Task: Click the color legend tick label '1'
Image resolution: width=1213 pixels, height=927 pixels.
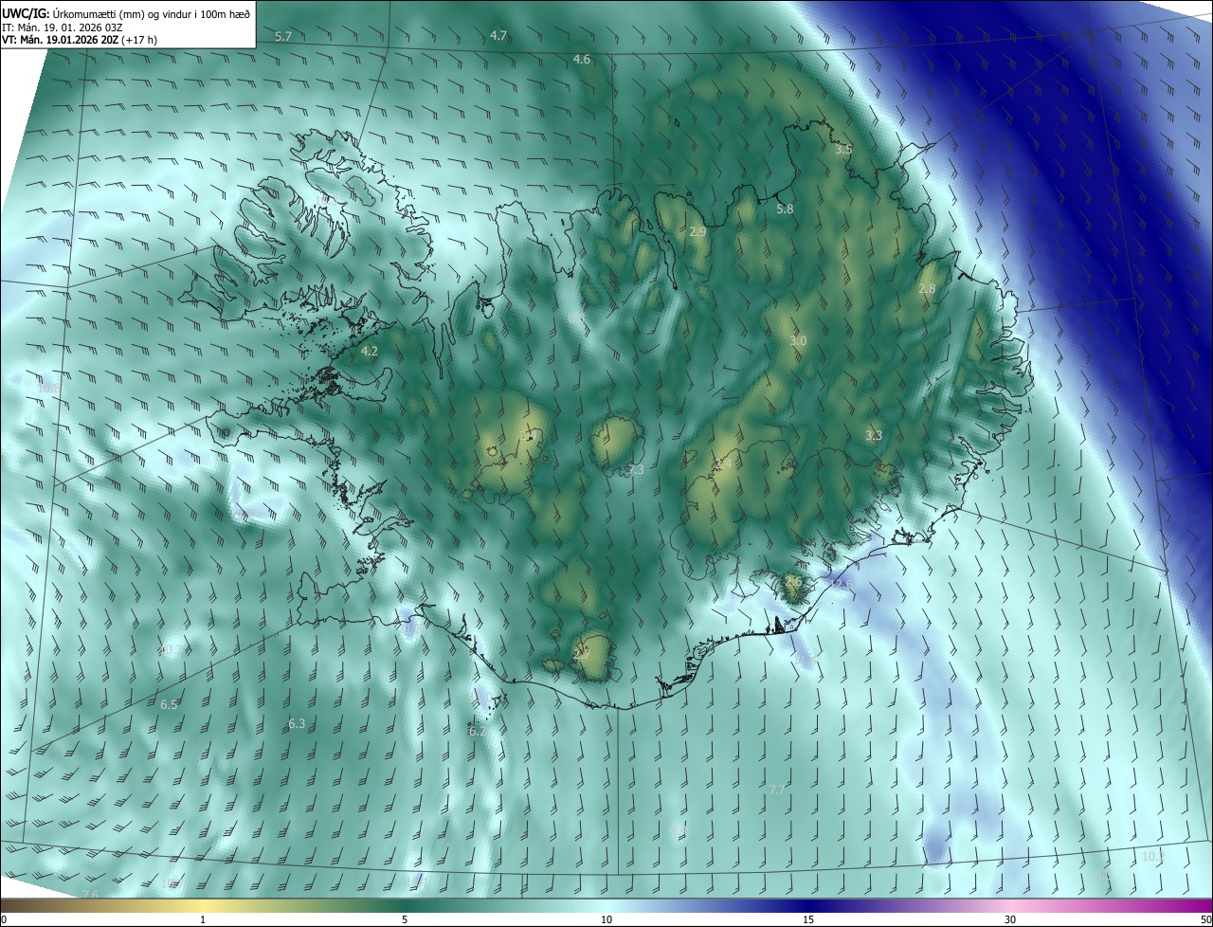Action: (203, 920)
